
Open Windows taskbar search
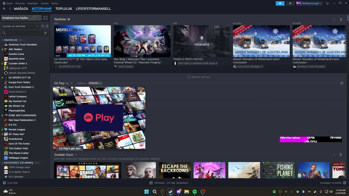155,192
